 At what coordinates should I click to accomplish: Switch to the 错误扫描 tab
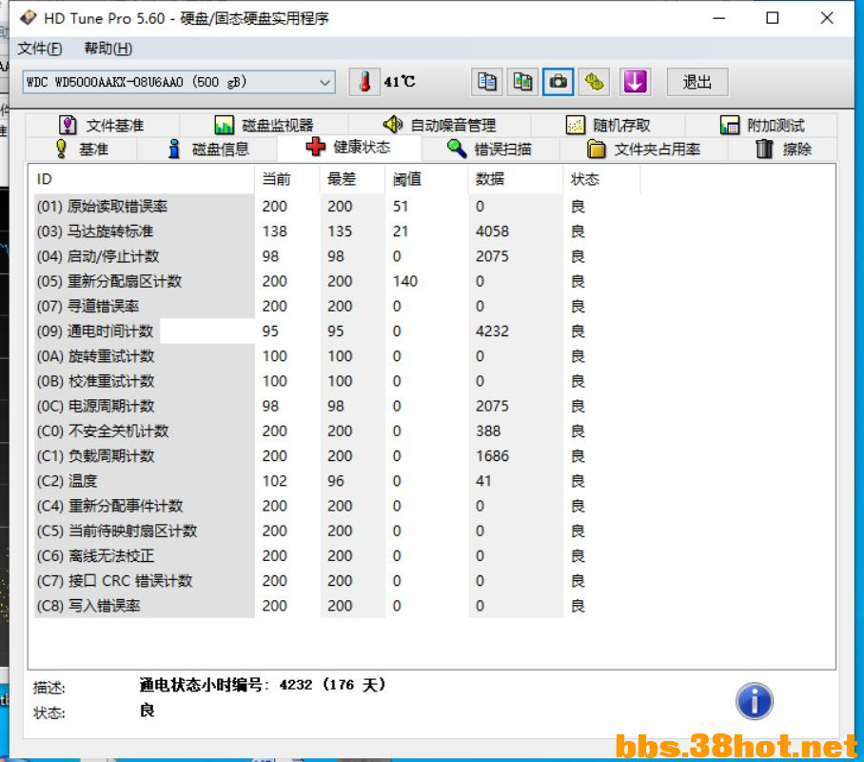pyautogui.click(x=490, y=149)
